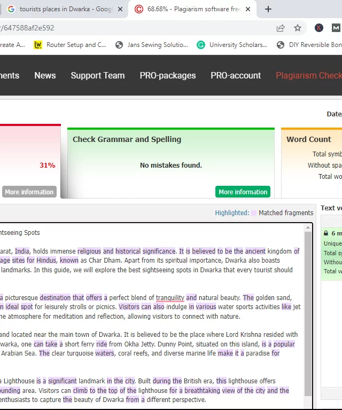
Task: Click the text box scrollbar up arrow
Action: [x=308, y=227]
